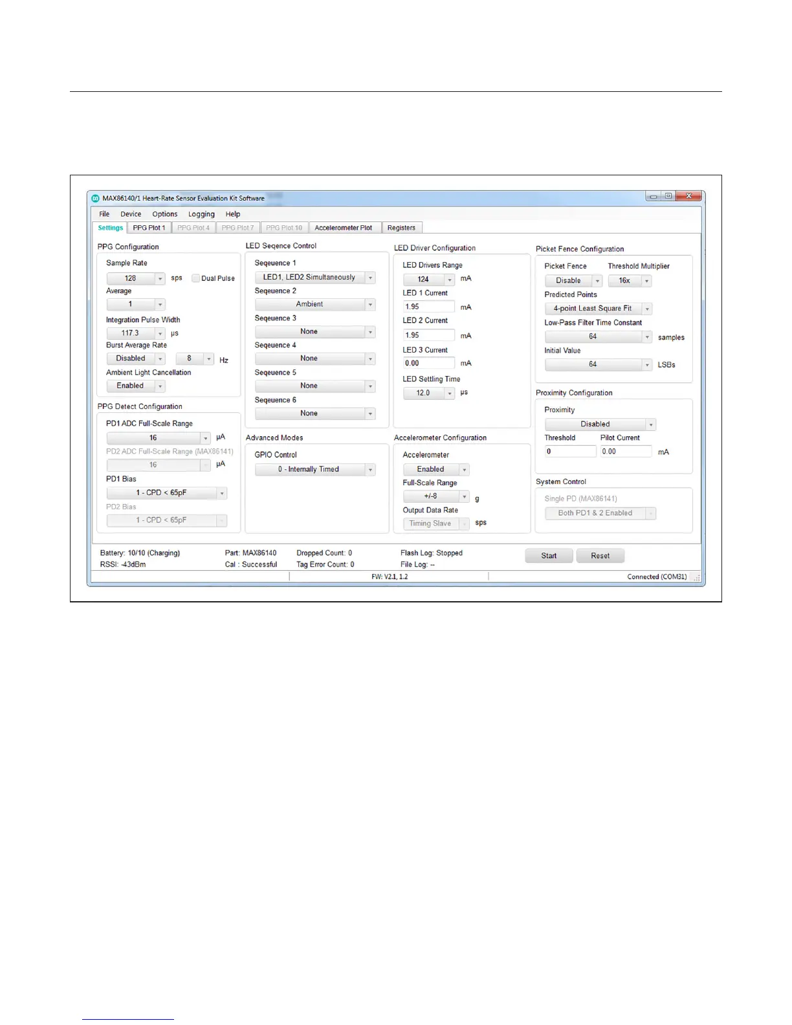Screen dimensions: 792x1025
Task: Switch to the Registers tab
Action: coord(401,228)
